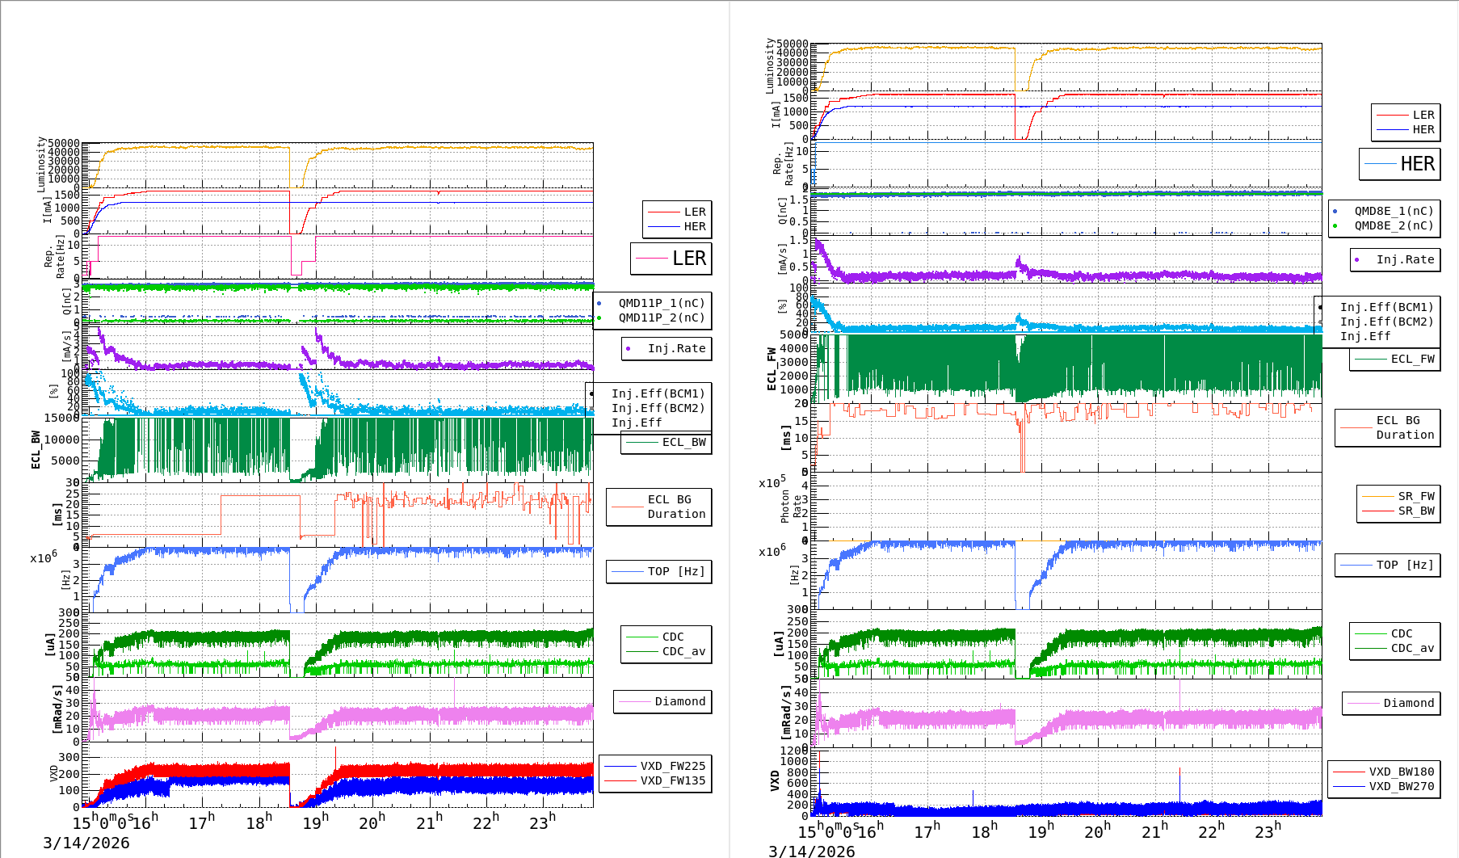Click the LER legend box on left panel
Image resolution: width=1459 pixels, height=858 pixels.
point(671,259)
